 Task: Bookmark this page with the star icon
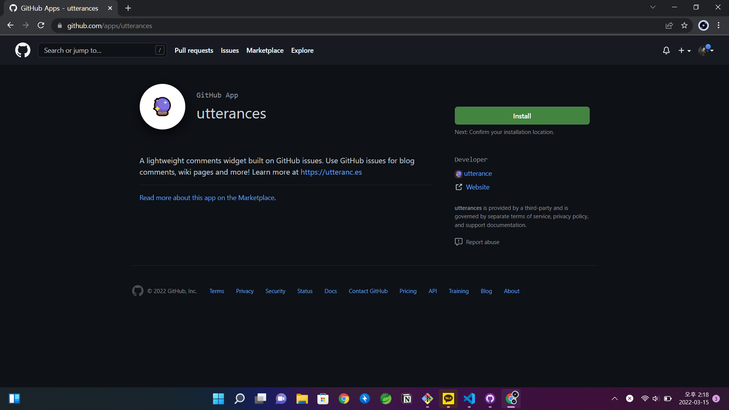click(x=684, y=25)
